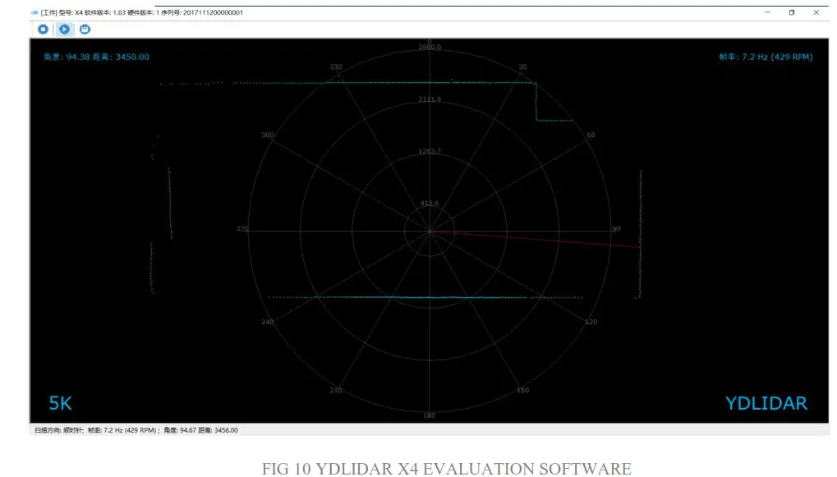Click the 180 degree label at bottom
This screenshot has height=477, width=837.
click(428, 415)
